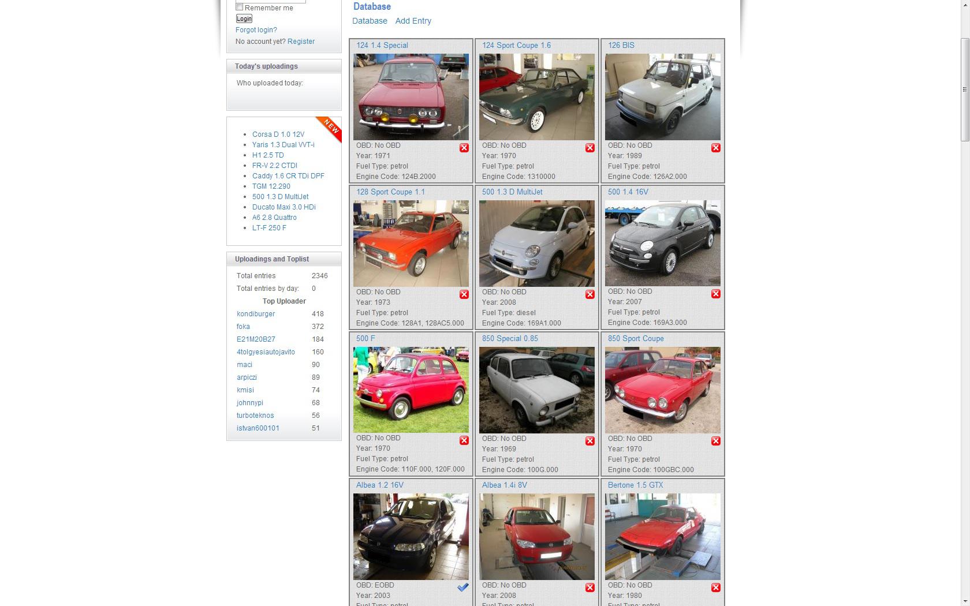
Task: Open the Database menu link
Action: [370, 21]
